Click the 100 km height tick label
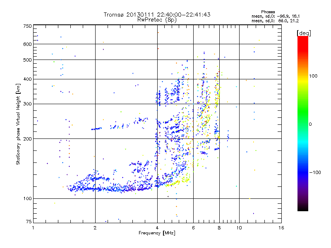Screen dimensions: 331x248 pos(27,199)
